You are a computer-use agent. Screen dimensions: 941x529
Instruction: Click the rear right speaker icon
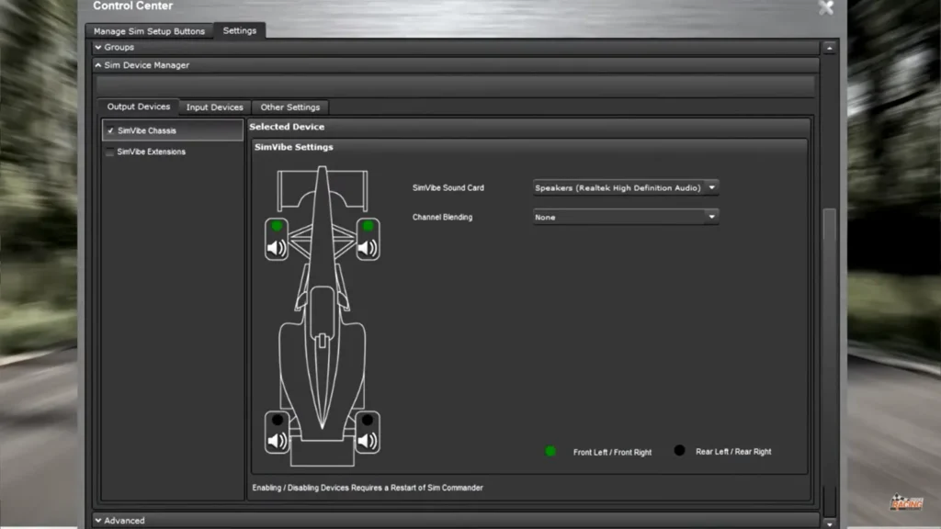(x=368, y=441)
